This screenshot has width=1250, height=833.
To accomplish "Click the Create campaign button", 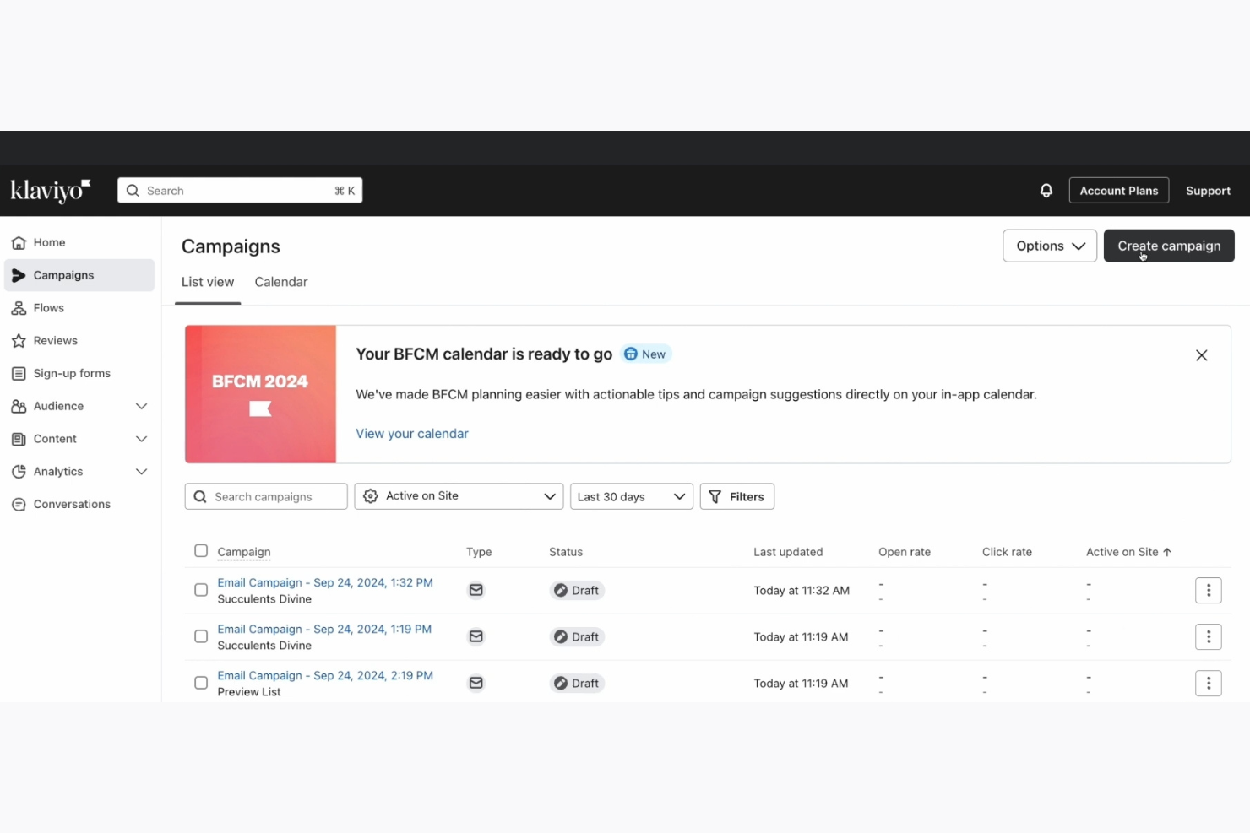I will point(1169,246).
